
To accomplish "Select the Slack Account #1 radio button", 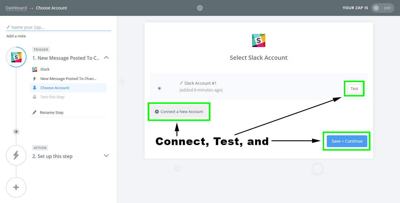I will point(159,88).
